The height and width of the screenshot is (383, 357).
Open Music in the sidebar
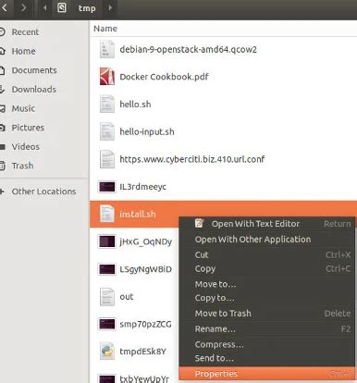[23, 108]
